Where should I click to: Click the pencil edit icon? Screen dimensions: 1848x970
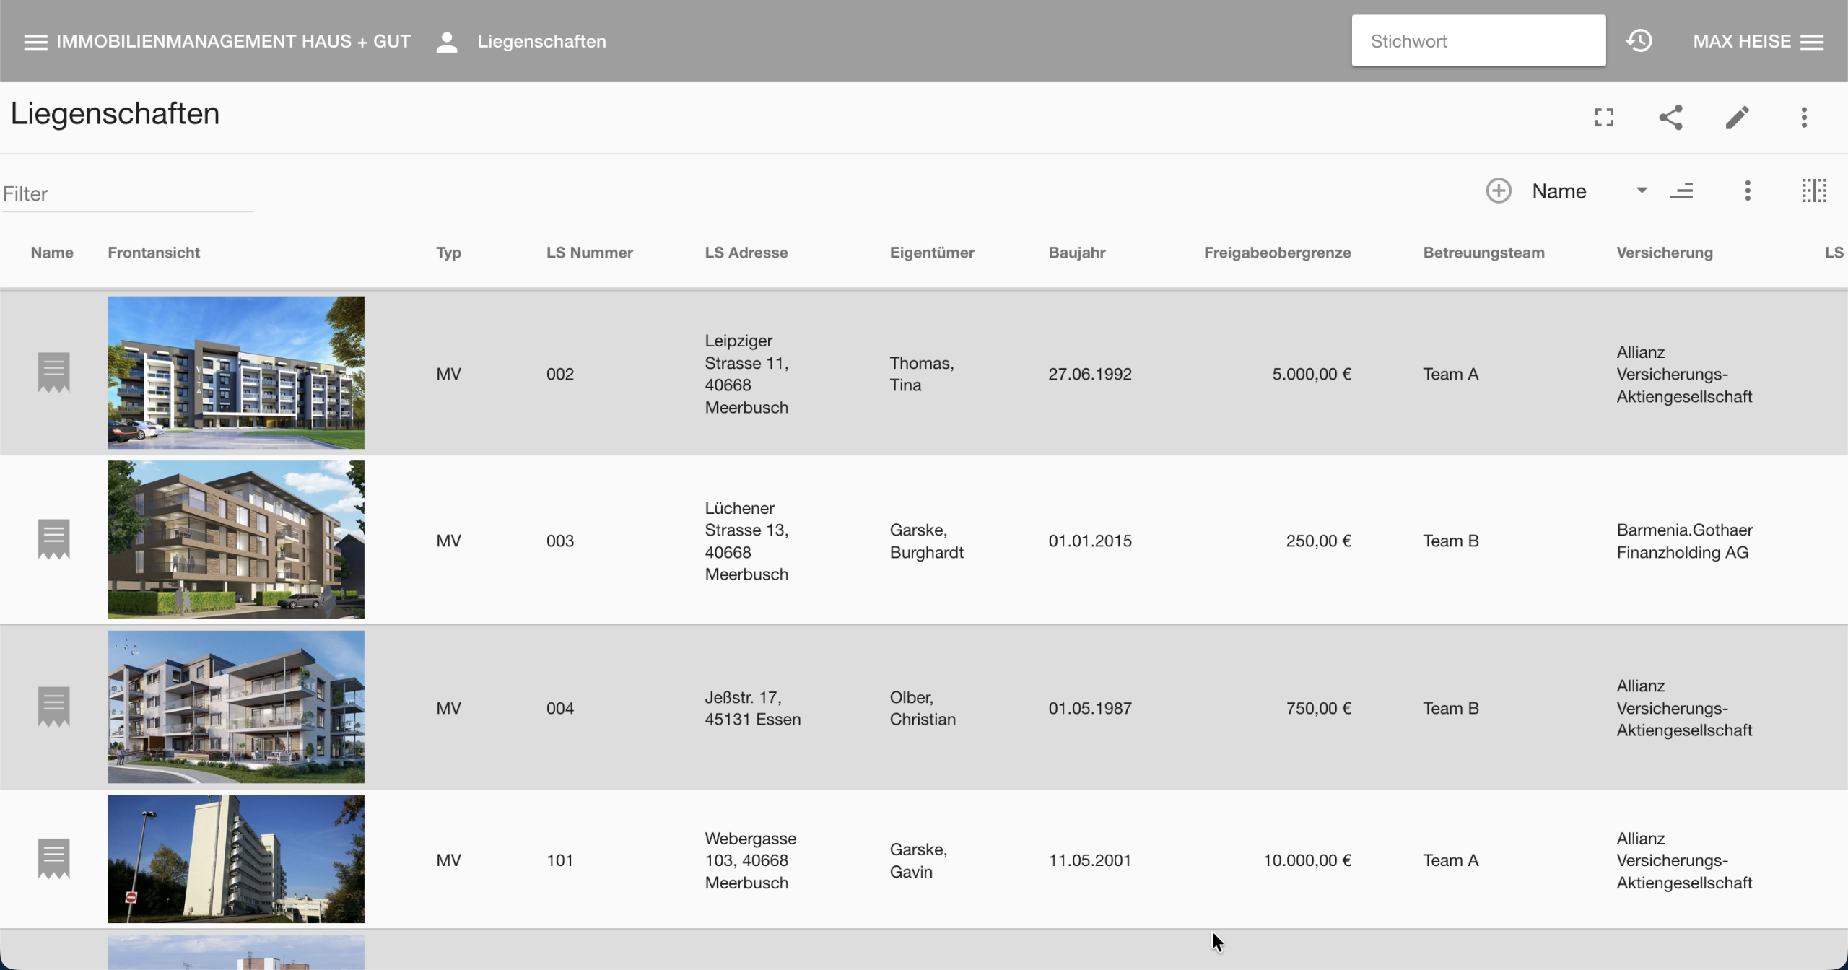(x=1737, y=118)
